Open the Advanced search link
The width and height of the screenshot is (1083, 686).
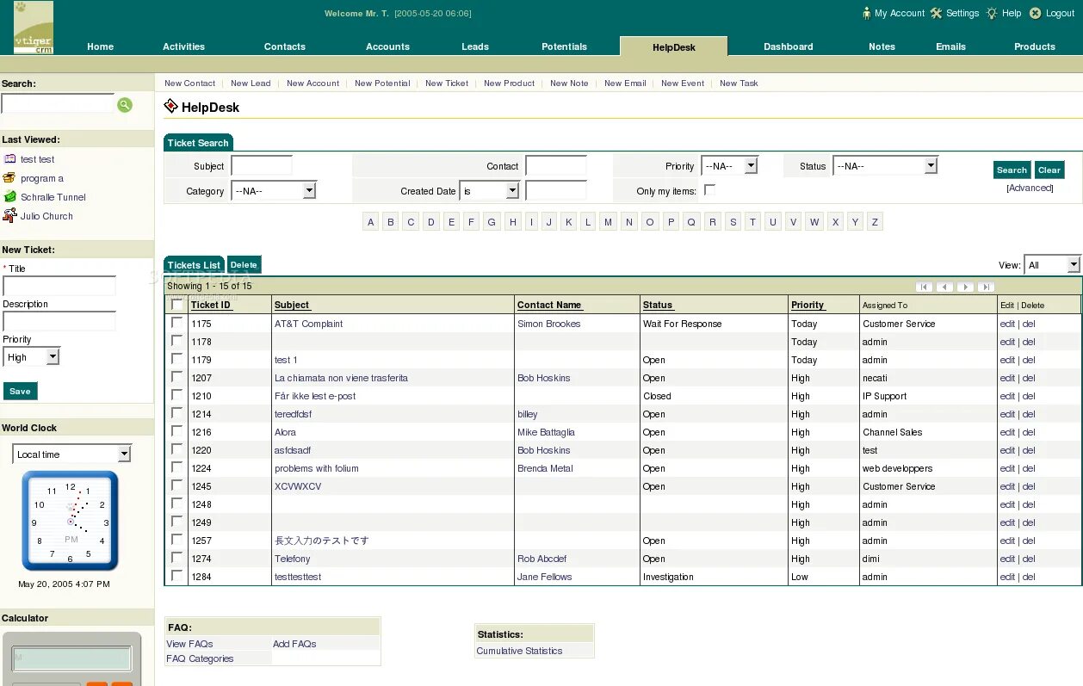(x=1030, y=188)
